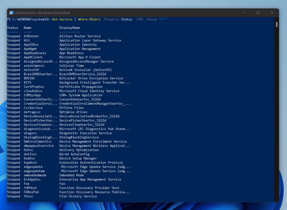Image resolution: width=287 pixels, height=210 pixels.
Task: Click the PowerShell icon in title bar
Action: click(11, 13)
